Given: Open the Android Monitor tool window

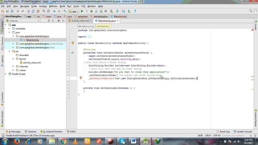Looking at the screenshot, I should coord(51,132).
